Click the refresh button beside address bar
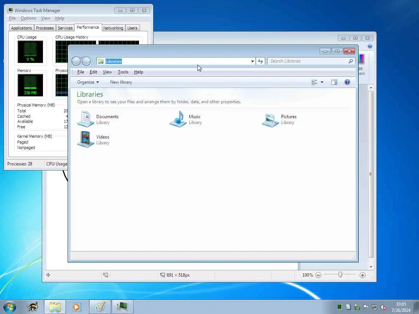 point(260,61)
